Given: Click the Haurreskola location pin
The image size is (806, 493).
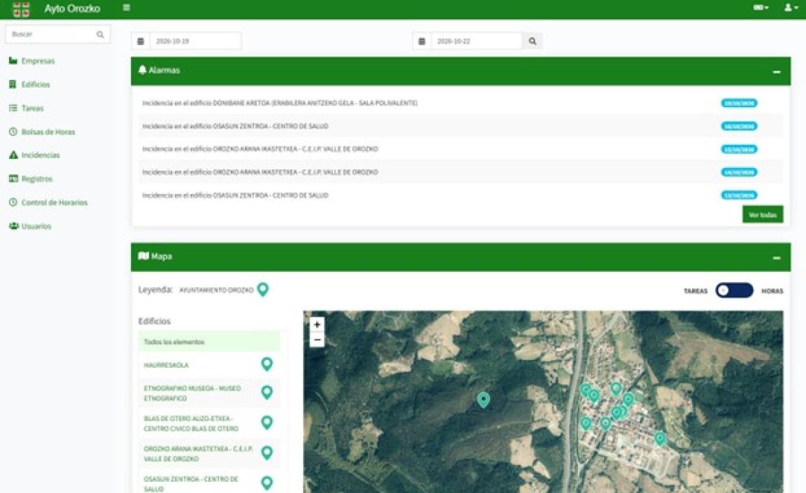Looking at the screenshot, I should pyautogui.click(x=267, y=364).
